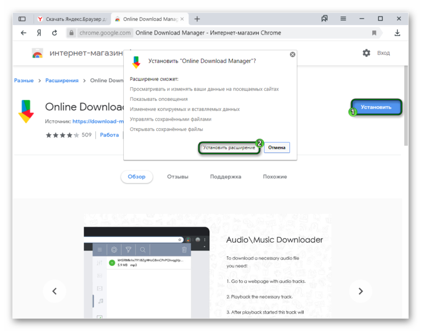Switch to the Отзывы tab
This screenshot has height=331, width=421.
coord(178,176)
